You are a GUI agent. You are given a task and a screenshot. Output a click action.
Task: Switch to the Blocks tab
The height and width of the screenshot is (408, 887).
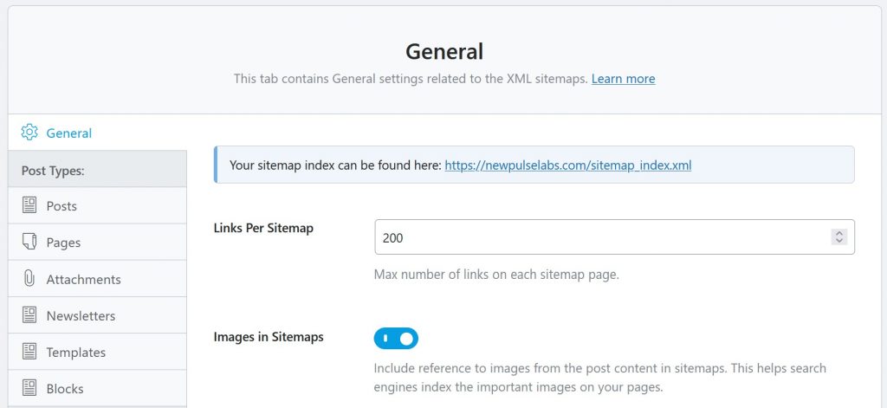(97, 388)
